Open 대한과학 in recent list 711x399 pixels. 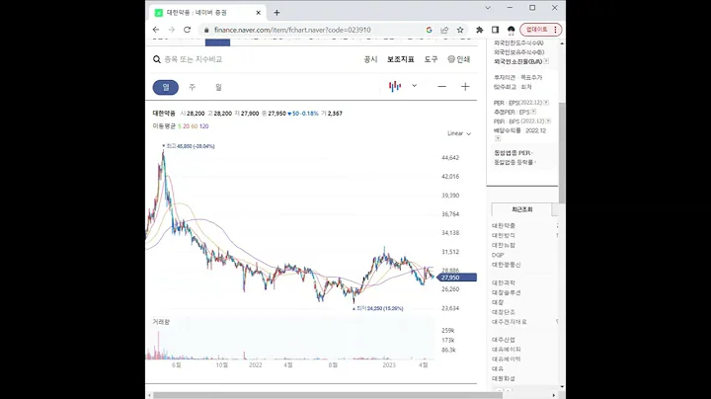coord(504,282)
